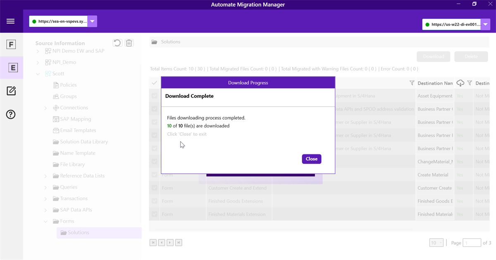Expand the Reference Data Lists node
Viewport: 496px width, 260px height.
click(45, 176)
